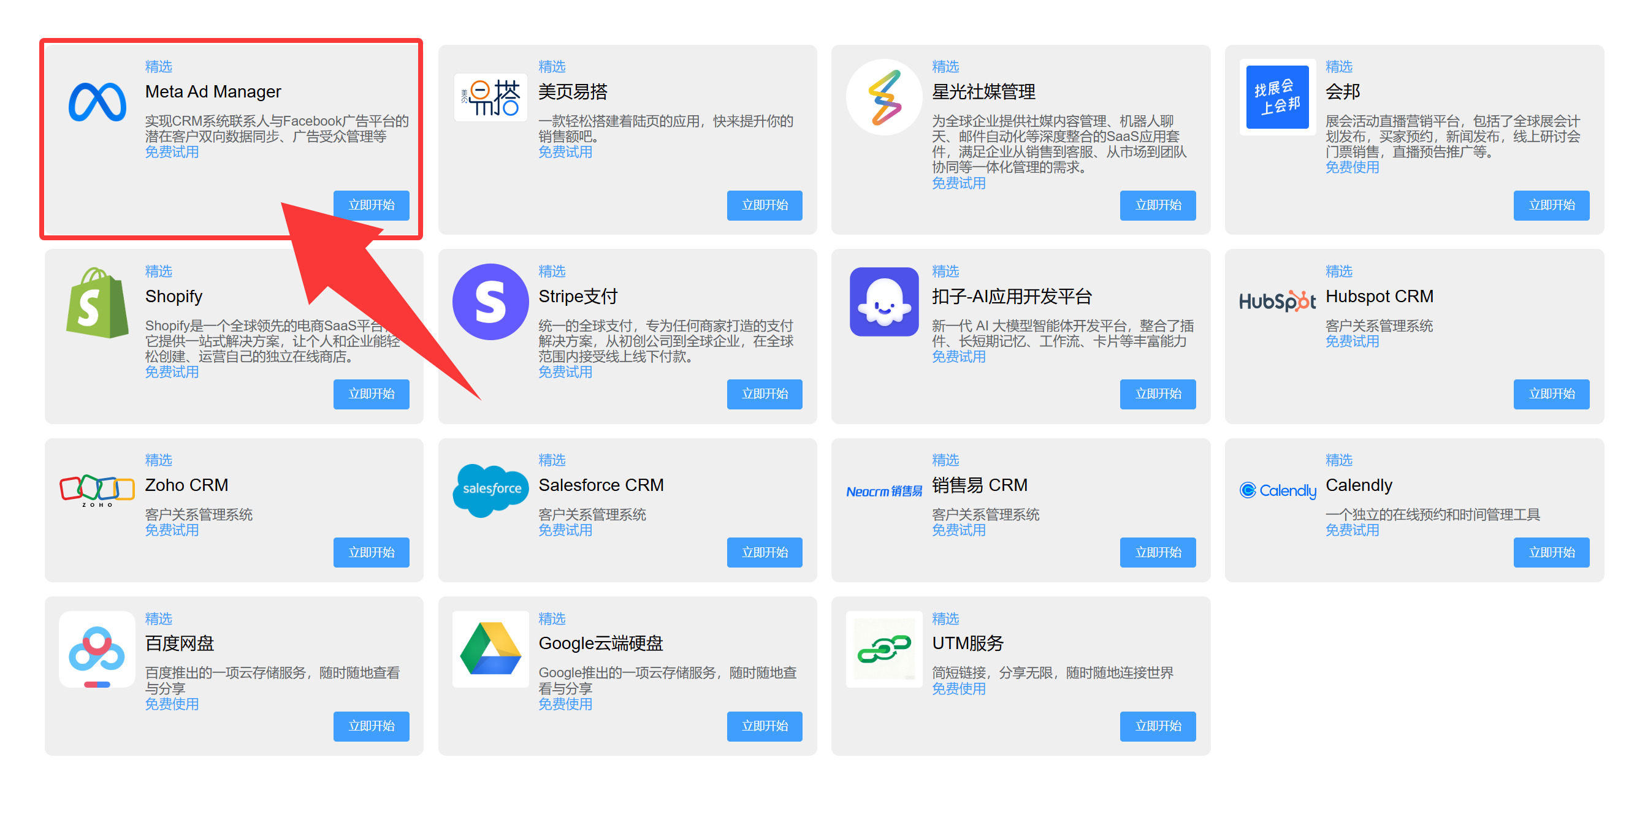The image size is (1637, 836).
Task: Click the 美页易搭 logo icon
Action: [x=490, y=98]
